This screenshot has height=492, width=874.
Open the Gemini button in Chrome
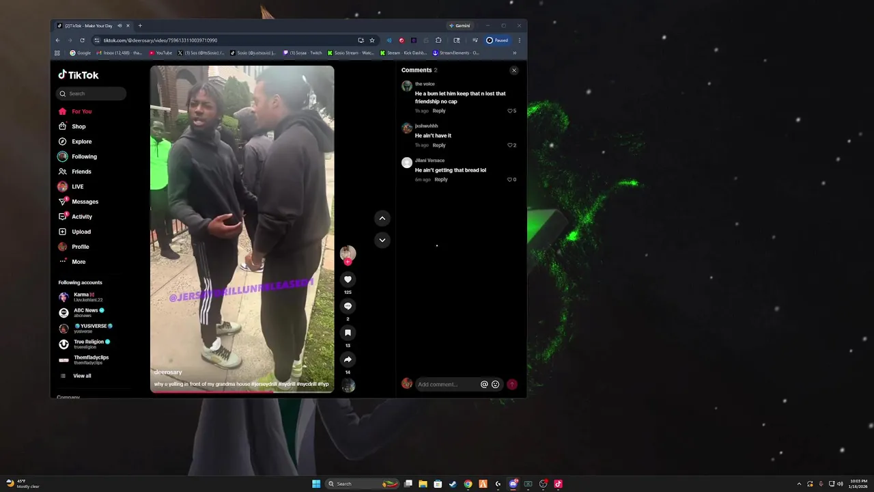coord(460,26)
